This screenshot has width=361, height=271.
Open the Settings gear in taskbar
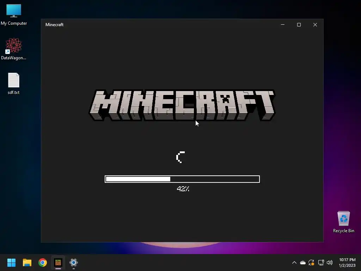point(74,263)
